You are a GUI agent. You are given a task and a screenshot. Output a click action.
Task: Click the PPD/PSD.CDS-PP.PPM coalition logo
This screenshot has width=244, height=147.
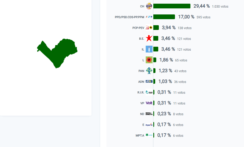click(x=149, y=17)
